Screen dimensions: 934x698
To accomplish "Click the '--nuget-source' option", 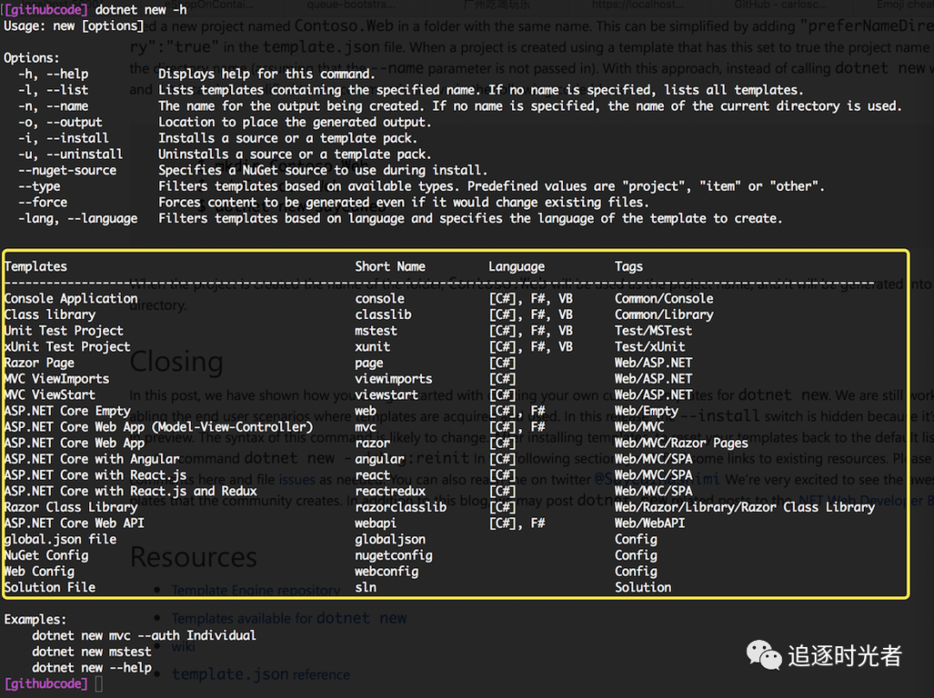I will coord(67,170).
